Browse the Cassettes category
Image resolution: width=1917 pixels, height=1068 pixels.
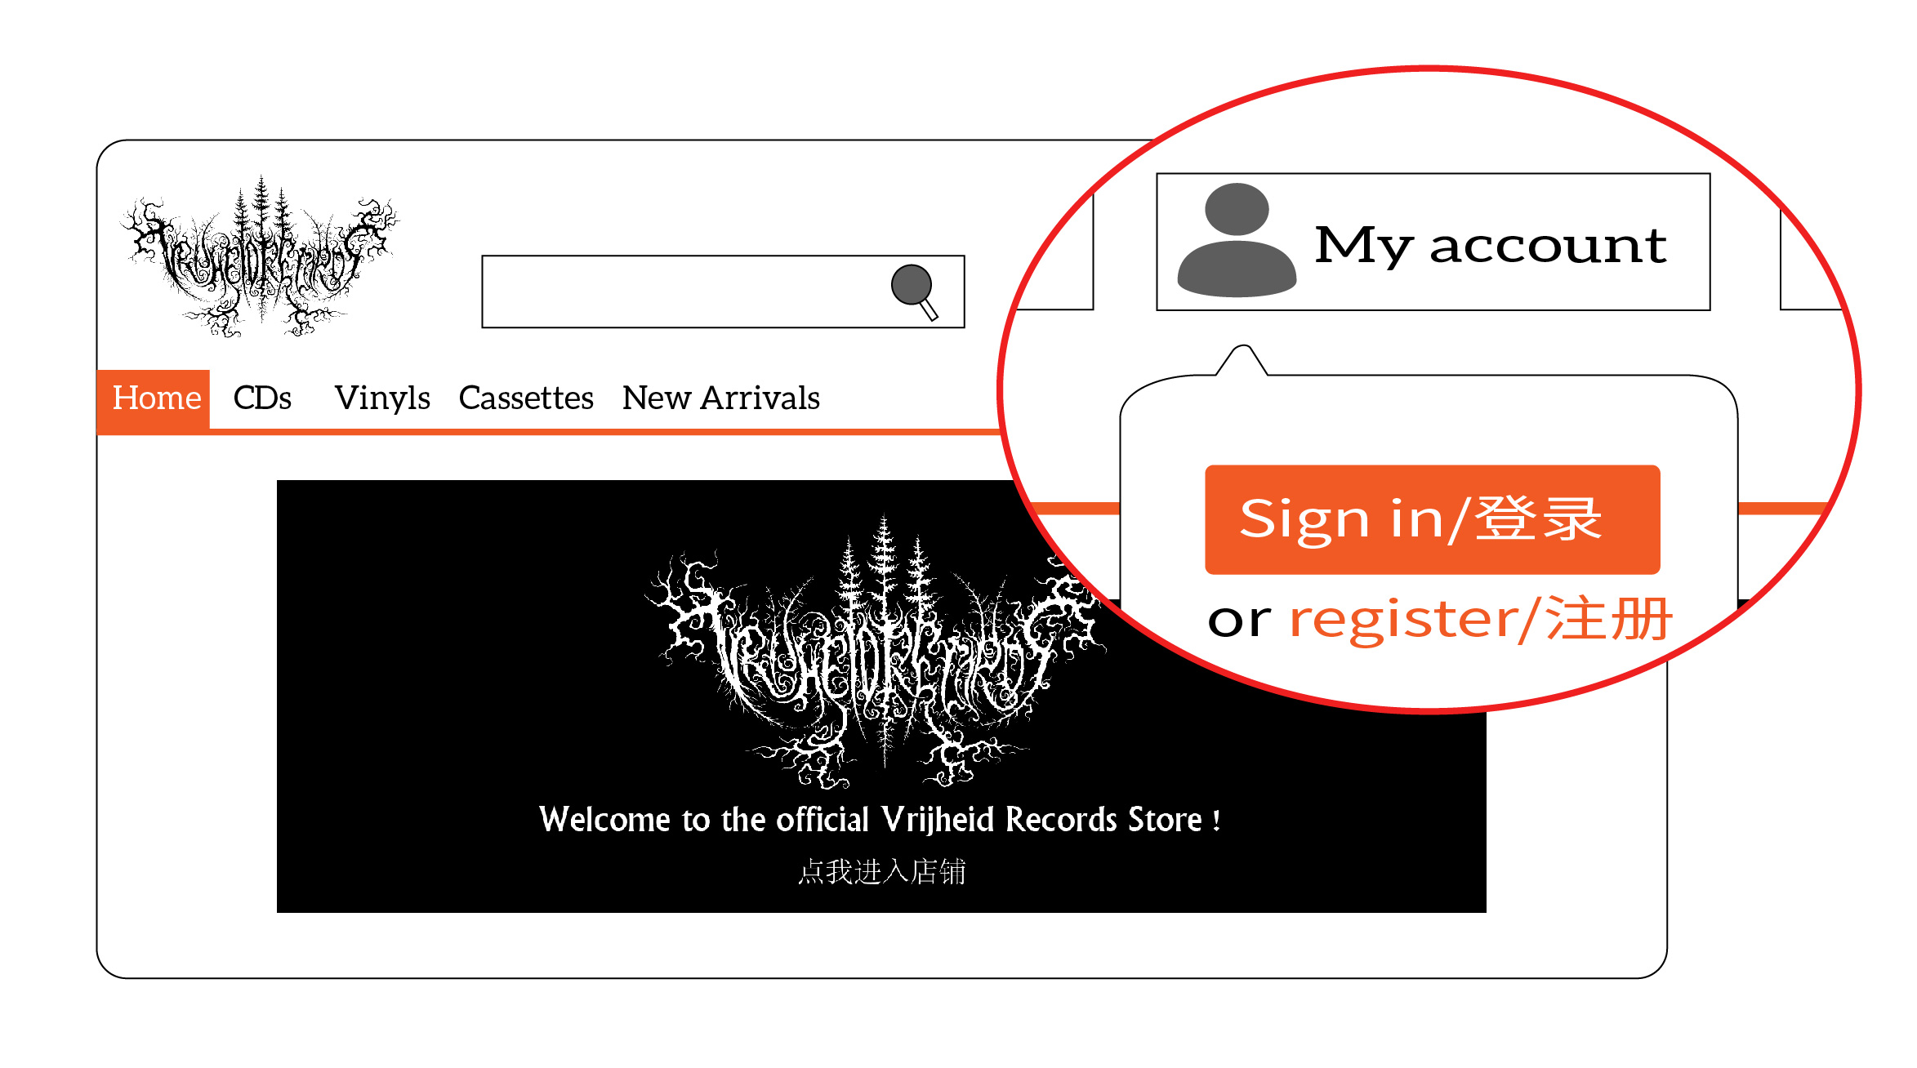(x=526, y=398)
